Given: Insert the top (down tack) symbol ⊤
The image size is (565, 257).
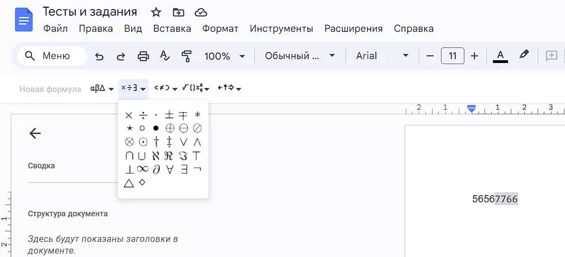Looking at the screenshot, I should pos(196,156).
